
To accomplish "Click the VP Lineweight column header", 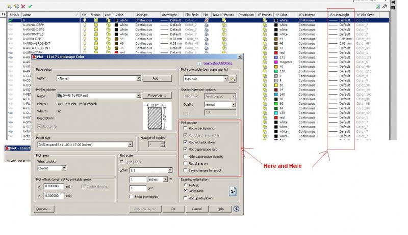I will tap(340, 15).
